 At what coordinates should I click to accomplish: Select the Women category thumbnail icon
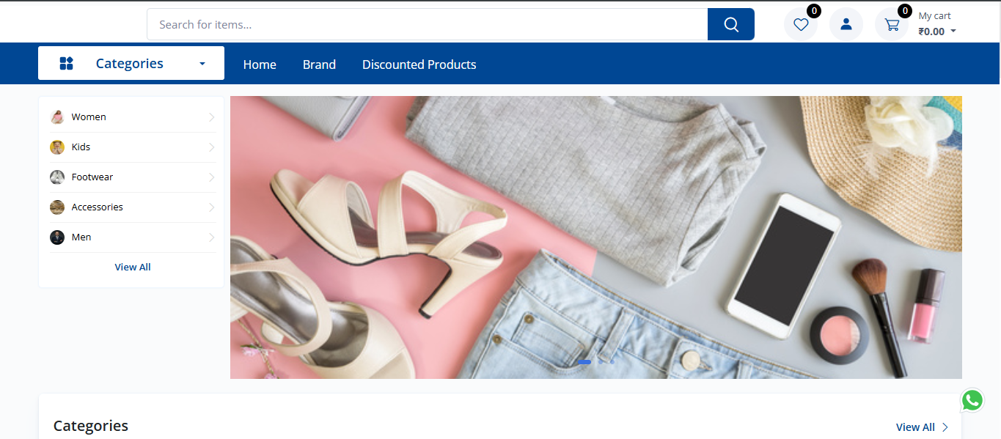point(57,117)
